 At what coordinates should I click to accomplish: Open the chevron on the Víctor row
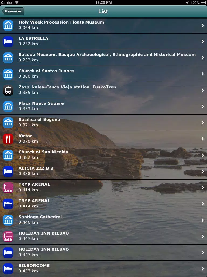coord(203,139)
